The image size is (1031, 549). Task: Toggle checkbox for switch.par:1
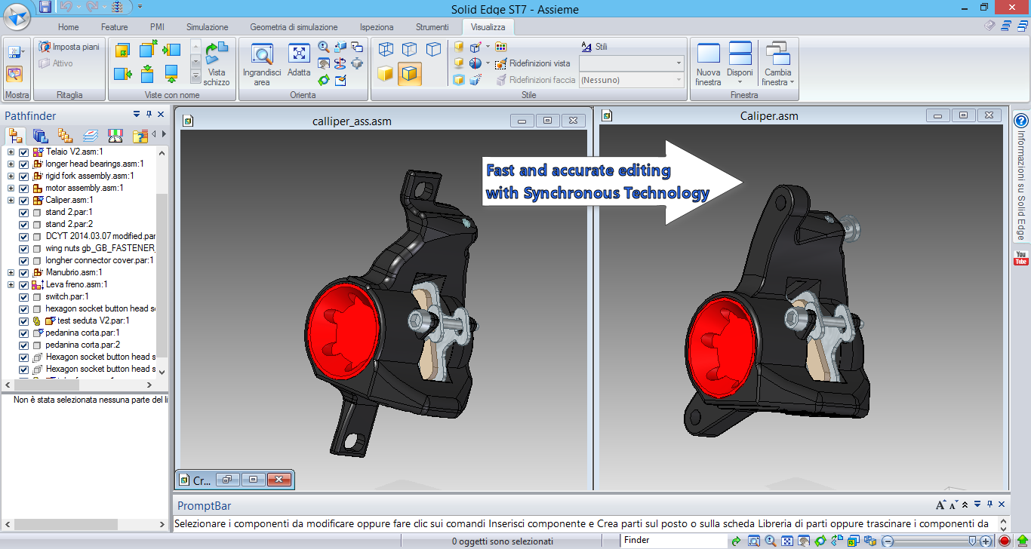[x=23, y=296]
